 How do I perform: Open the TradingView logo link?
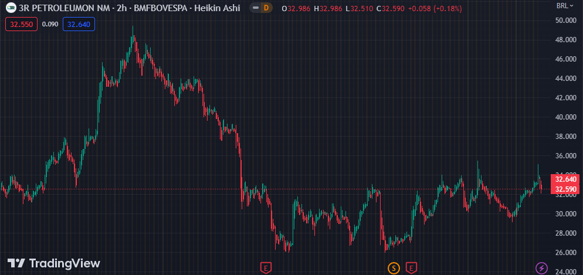click(54, 263)
